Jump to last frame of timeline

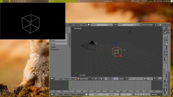click(x=149, y=95)
